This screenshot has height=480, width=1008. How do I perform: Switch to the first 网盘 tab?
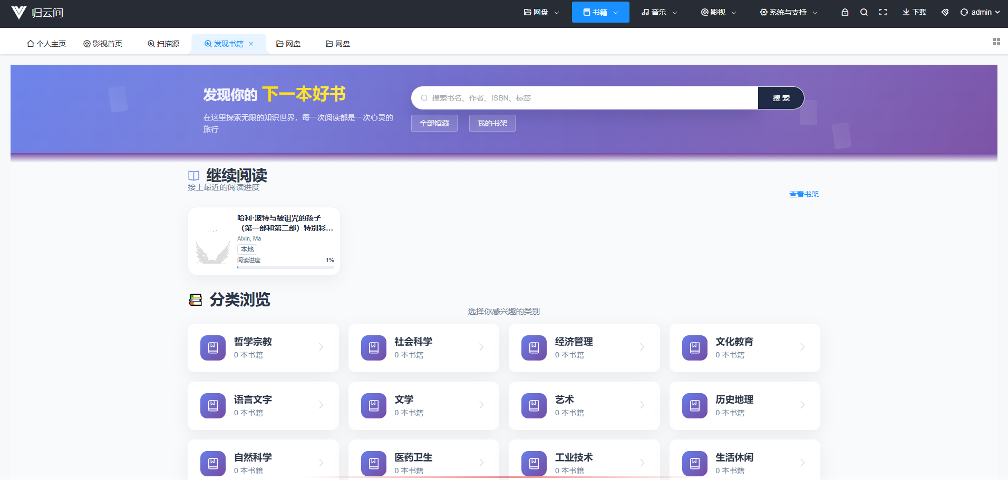288,44
